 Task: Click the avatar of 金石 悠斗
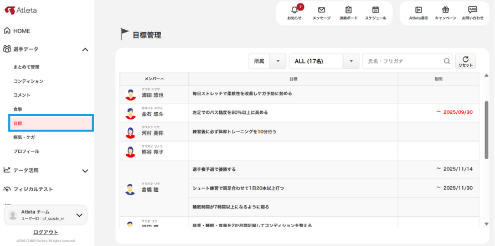pyautogui.click(x=130, y=113)
